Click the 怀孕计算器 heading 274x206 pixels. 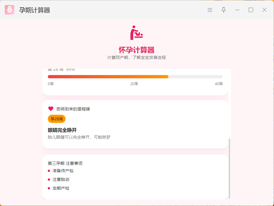coord(137,50)
